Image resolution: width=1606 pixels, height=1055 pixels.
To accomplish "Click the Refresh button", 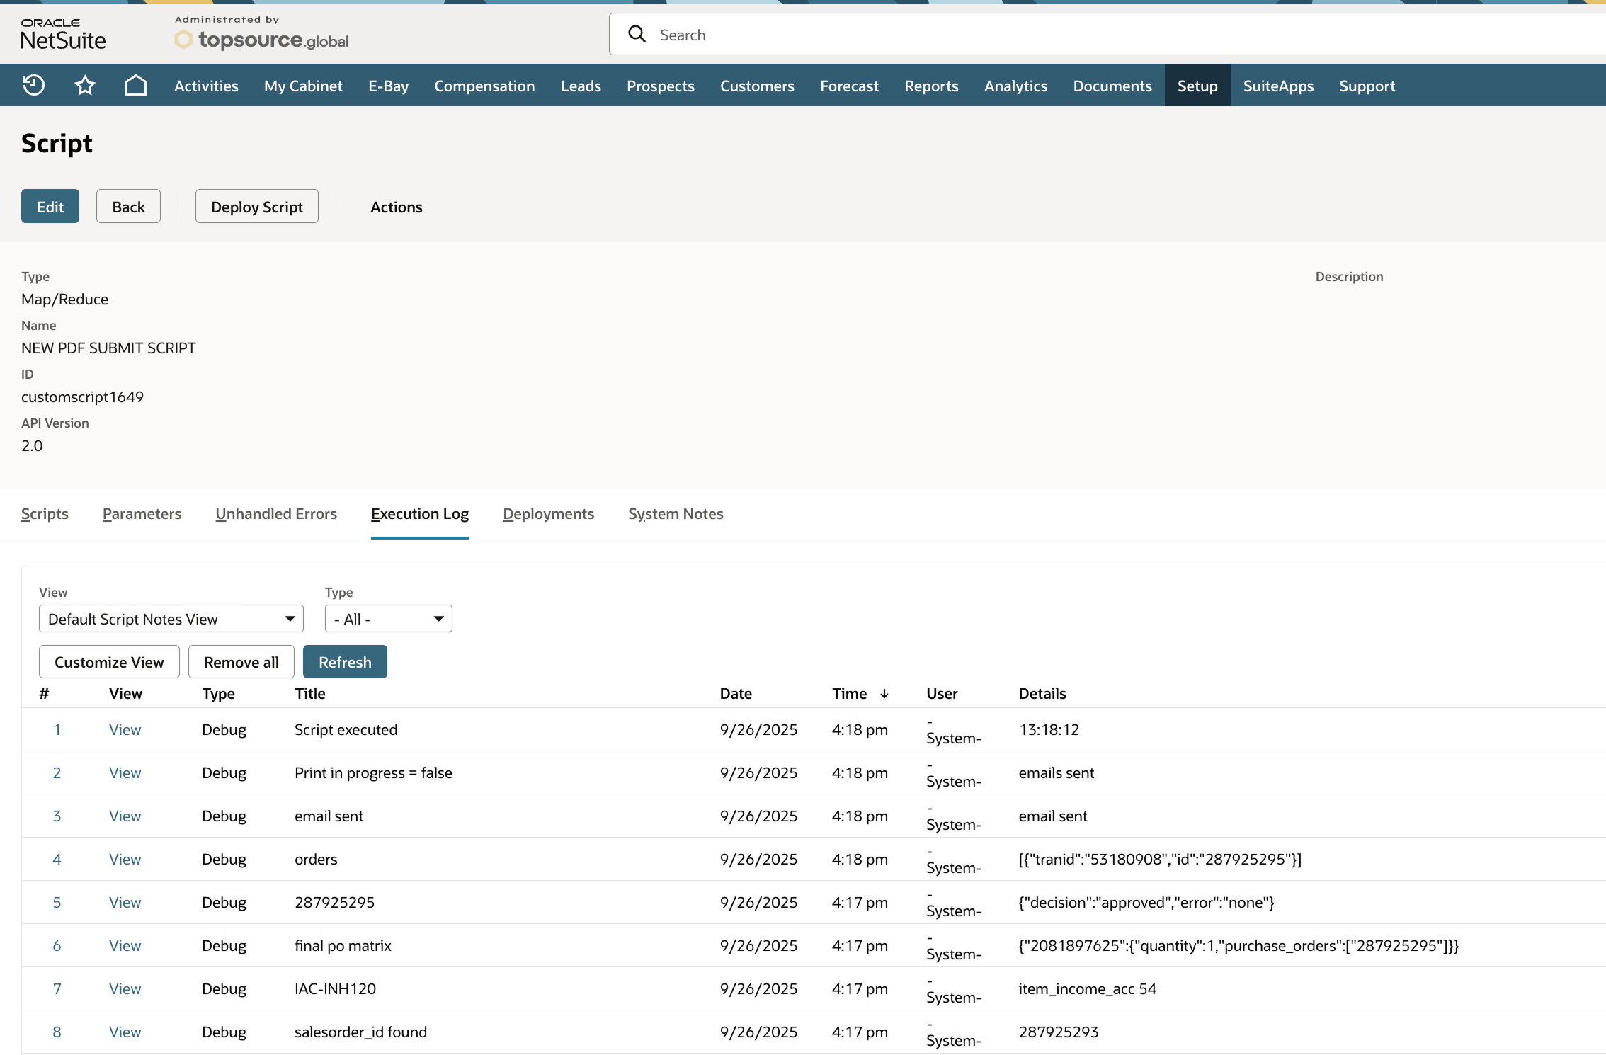I will click(345, 662).
